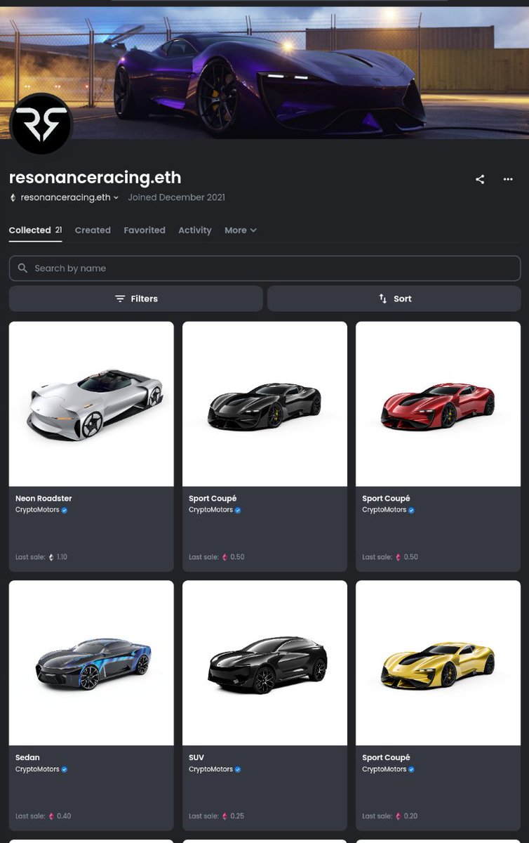Open the three-dot more options menu

click(508, 179)
